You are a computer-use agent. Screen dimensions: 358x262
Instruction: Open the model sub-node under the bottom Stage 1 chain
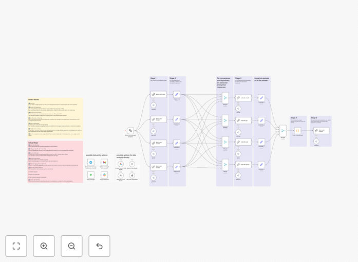coord(154,178)
